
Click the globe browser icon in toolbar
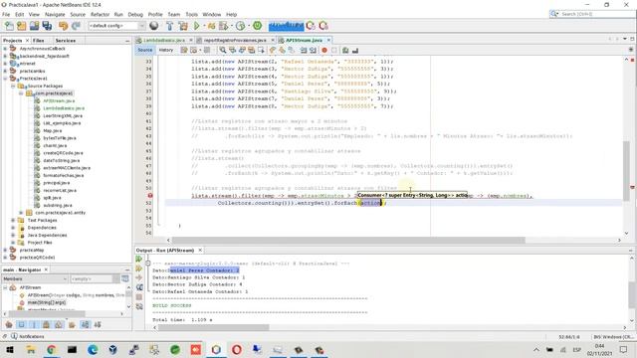[154, 26]
